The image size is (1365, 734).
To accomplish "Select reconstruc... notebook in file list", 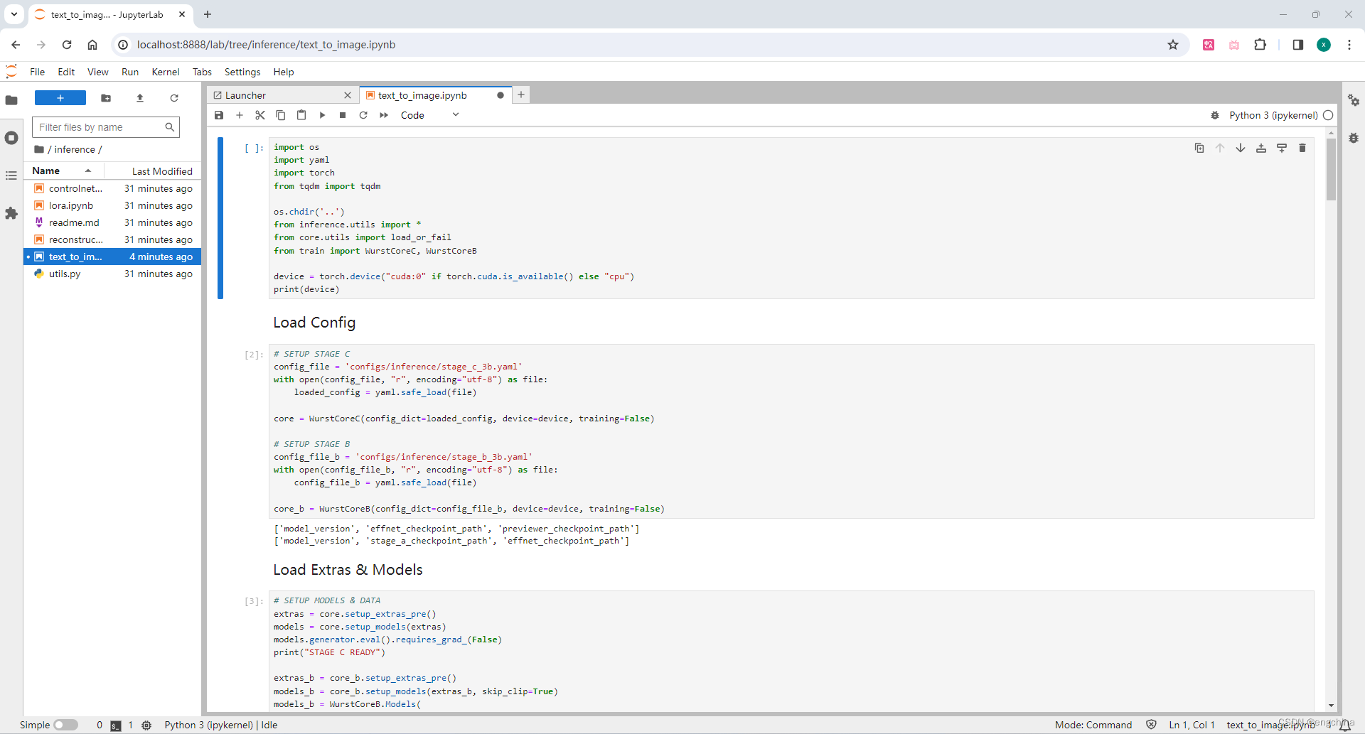I will [113, 239].
